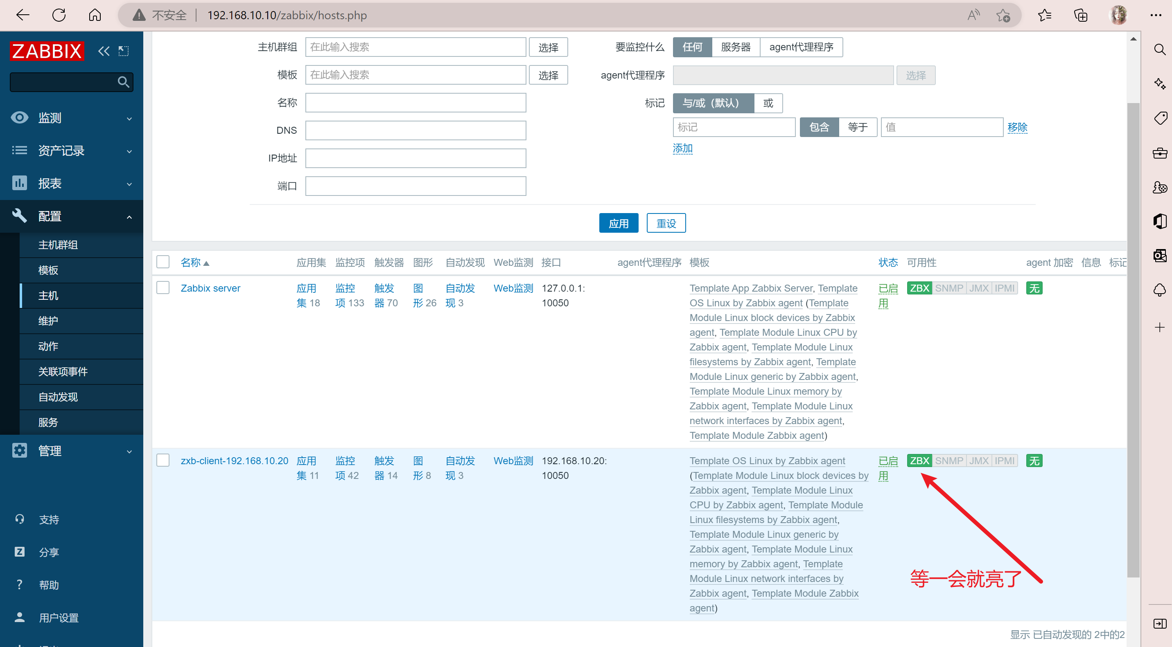Select 与/或 (默认) tag mode
The height and width of the screenshot is (647, 1172).
coord(713,103)
